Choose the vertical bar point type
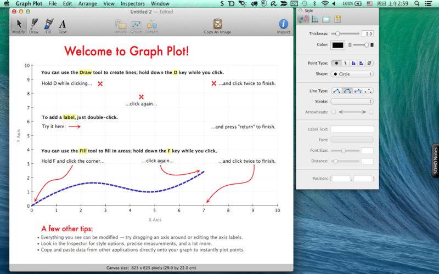The height and width of the screenshot is (274, 439). [353, 63]
